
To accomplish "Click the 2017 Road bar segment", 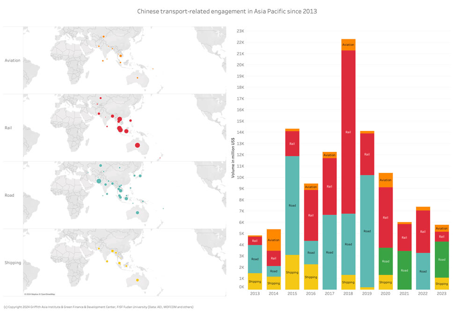I will coord(329,252).
